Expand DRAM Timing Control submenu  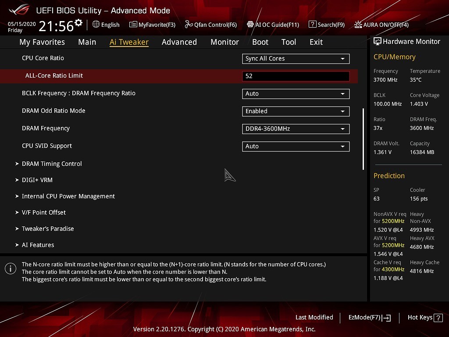click(x=52, y=164)
